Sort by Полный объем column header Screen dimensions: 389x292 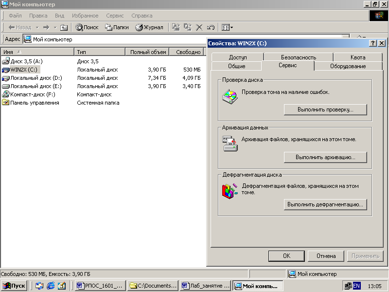(x=147, y=52)
